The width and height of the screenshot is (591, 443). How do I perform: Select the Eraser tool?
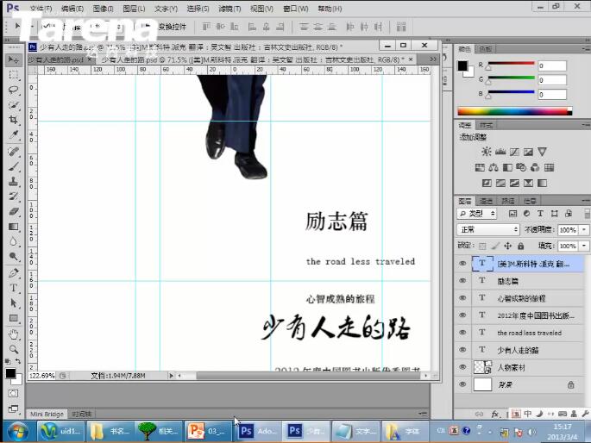tap(14, 211)
